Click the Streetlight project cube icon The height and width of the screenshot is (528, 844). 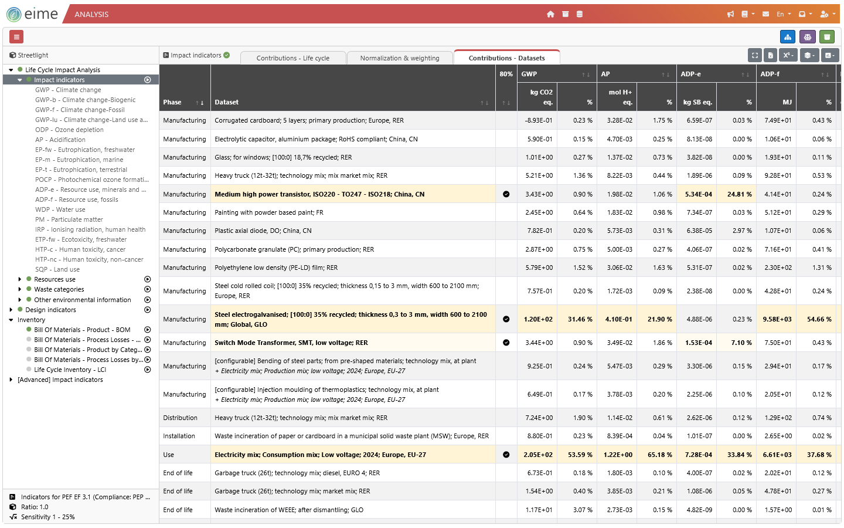tap(12, 55)
